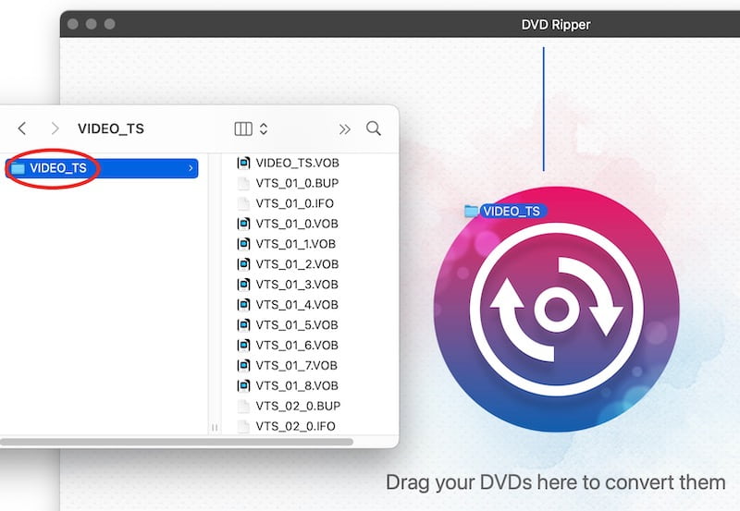Select VTS_01_3.VOB file

(297, 285)
